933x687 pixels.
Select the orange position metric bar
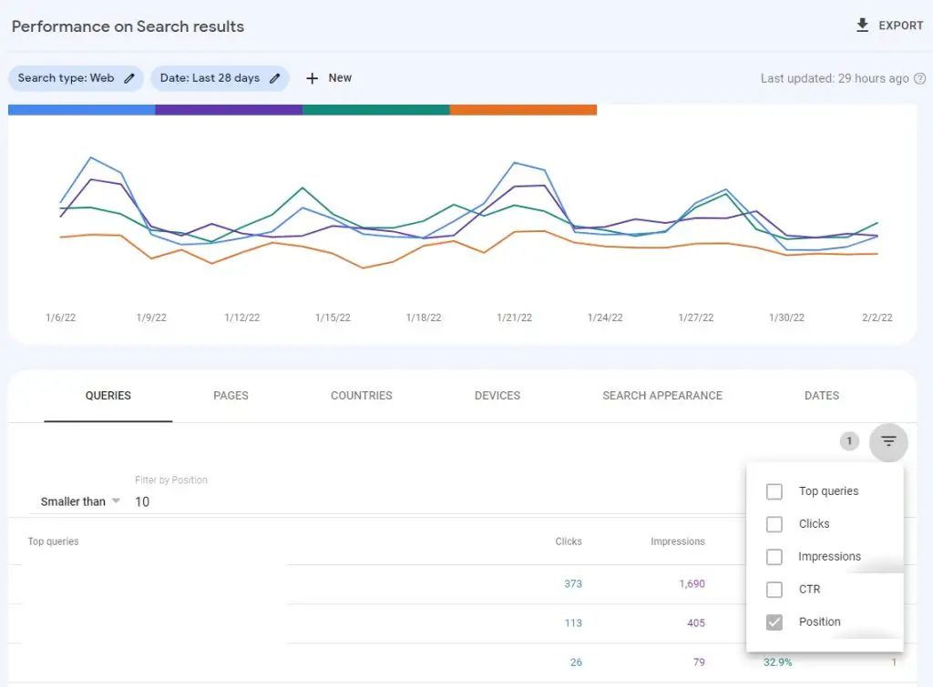(523, 110)
